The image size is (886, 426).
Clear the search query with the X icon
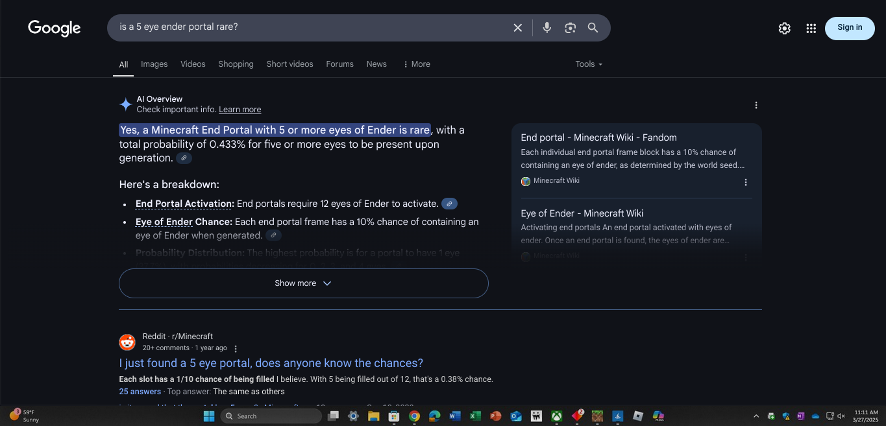[517, 28]
